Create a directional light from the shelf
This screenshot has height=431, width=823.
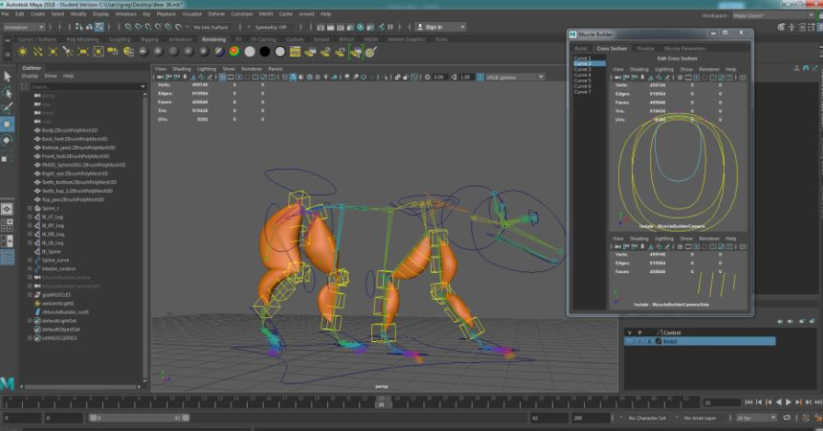pos(38,51)
